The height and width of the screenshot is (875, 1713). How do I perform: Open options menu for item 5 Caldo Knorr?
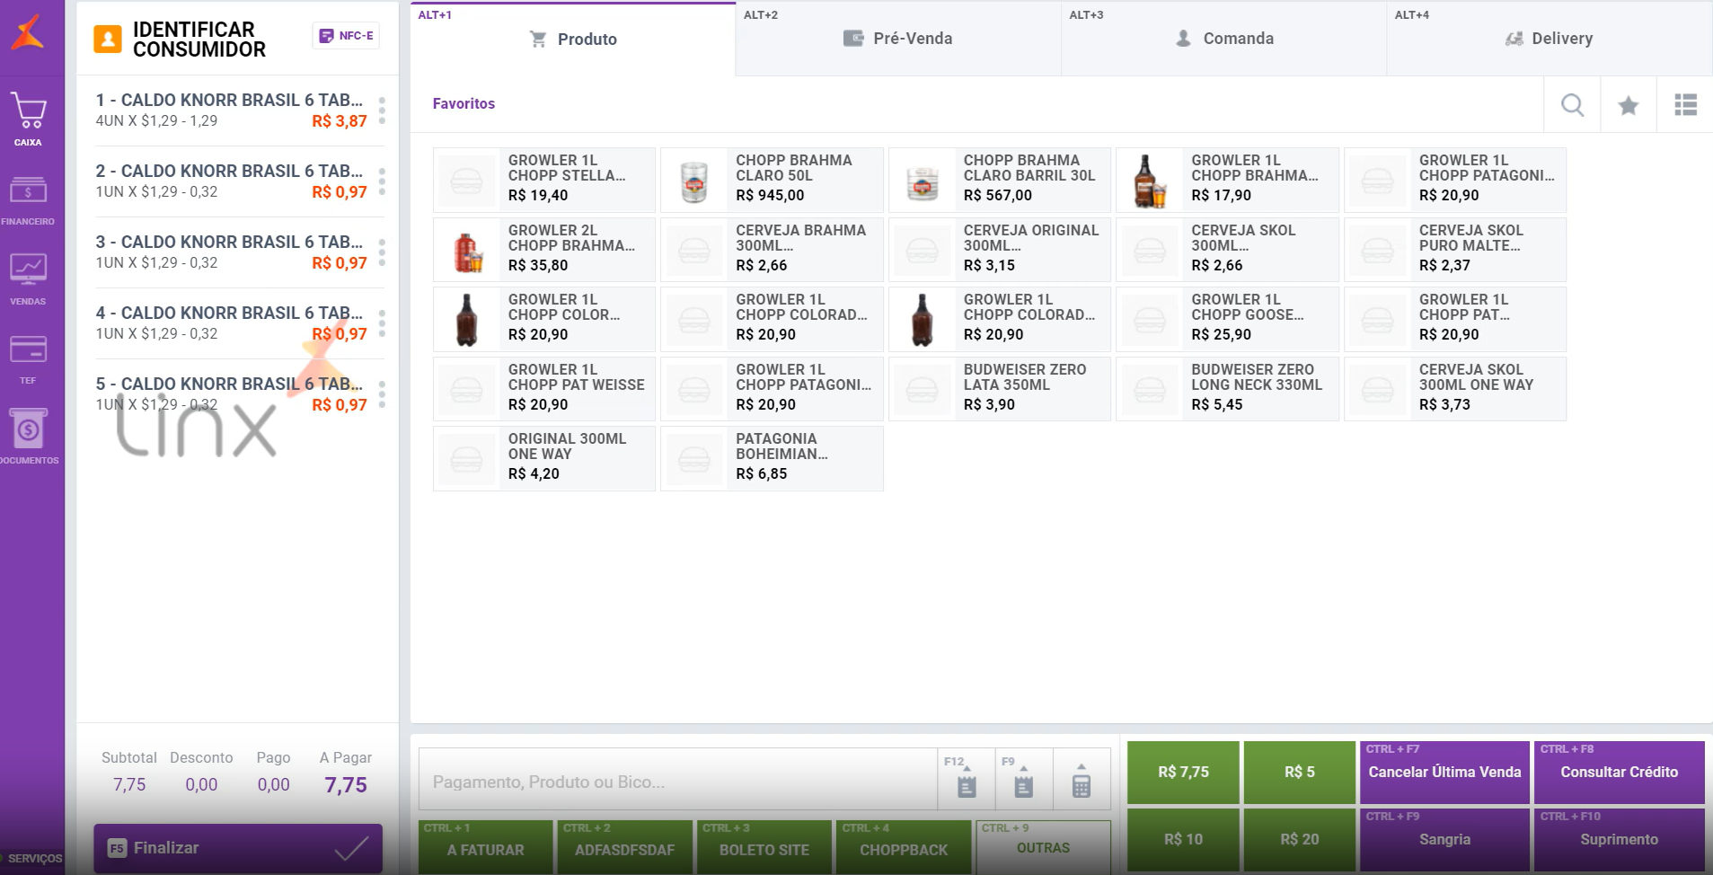[383, 394]
